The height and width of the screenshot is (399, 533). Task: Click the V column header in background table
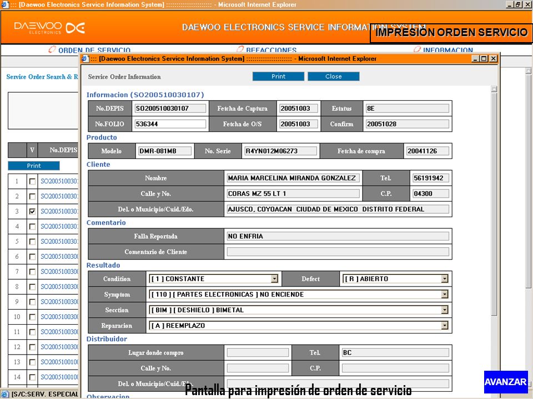32,150
